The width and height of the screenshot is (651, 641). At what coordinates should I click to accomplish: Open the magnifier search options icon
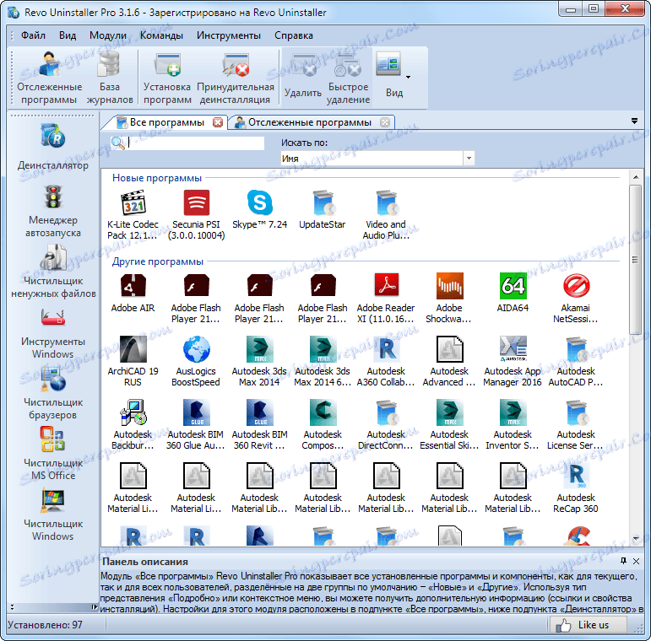click(x=118, y=143)
